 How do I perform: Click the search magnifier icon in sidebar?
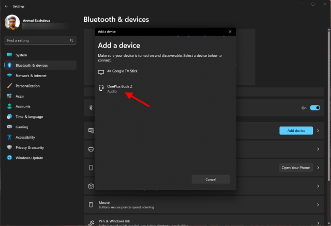71,40
